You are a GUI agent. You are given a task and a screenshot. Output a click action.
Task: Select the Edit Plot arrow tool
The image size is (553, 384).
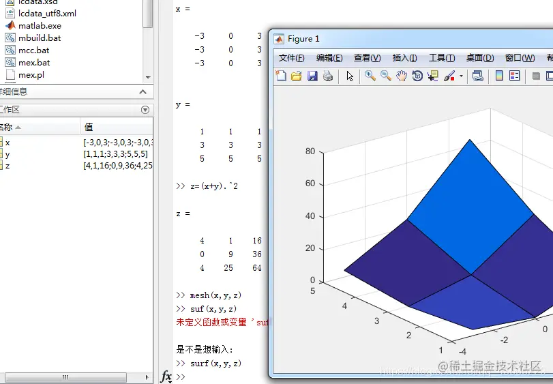pyautogui.click(x=350, y=76)
